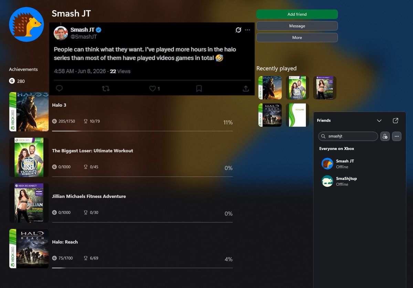Image resolution: width=413 pixels, height=288 pixels.
Task: Open Friends panel three-dot options
Action: (x=396, y=136)
